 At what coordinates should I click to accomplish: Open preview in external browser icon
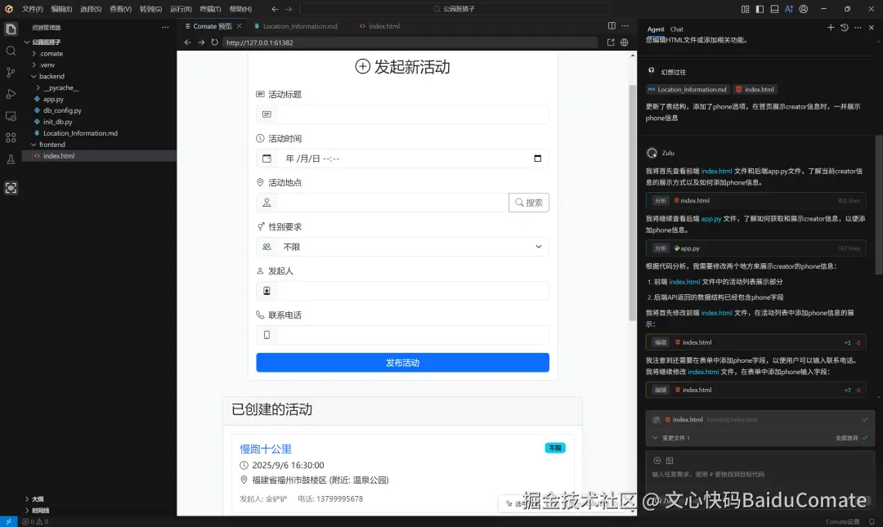[x=611, y=42]
